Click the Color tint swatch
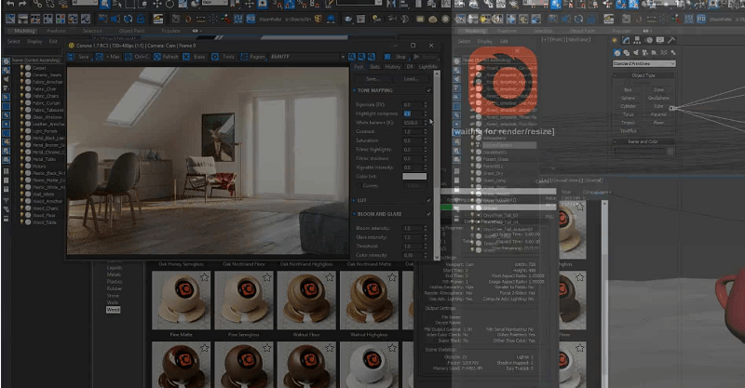Image resolution: width=745 pixels, height=388 pixels. point(413,176)
